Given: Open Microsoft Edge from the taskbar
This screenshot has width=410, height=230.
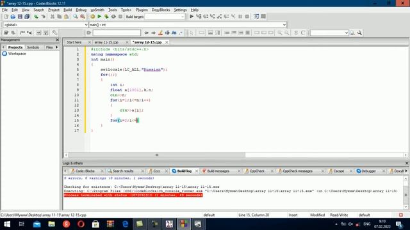Looking at the screenshot, I should [126, 224].
